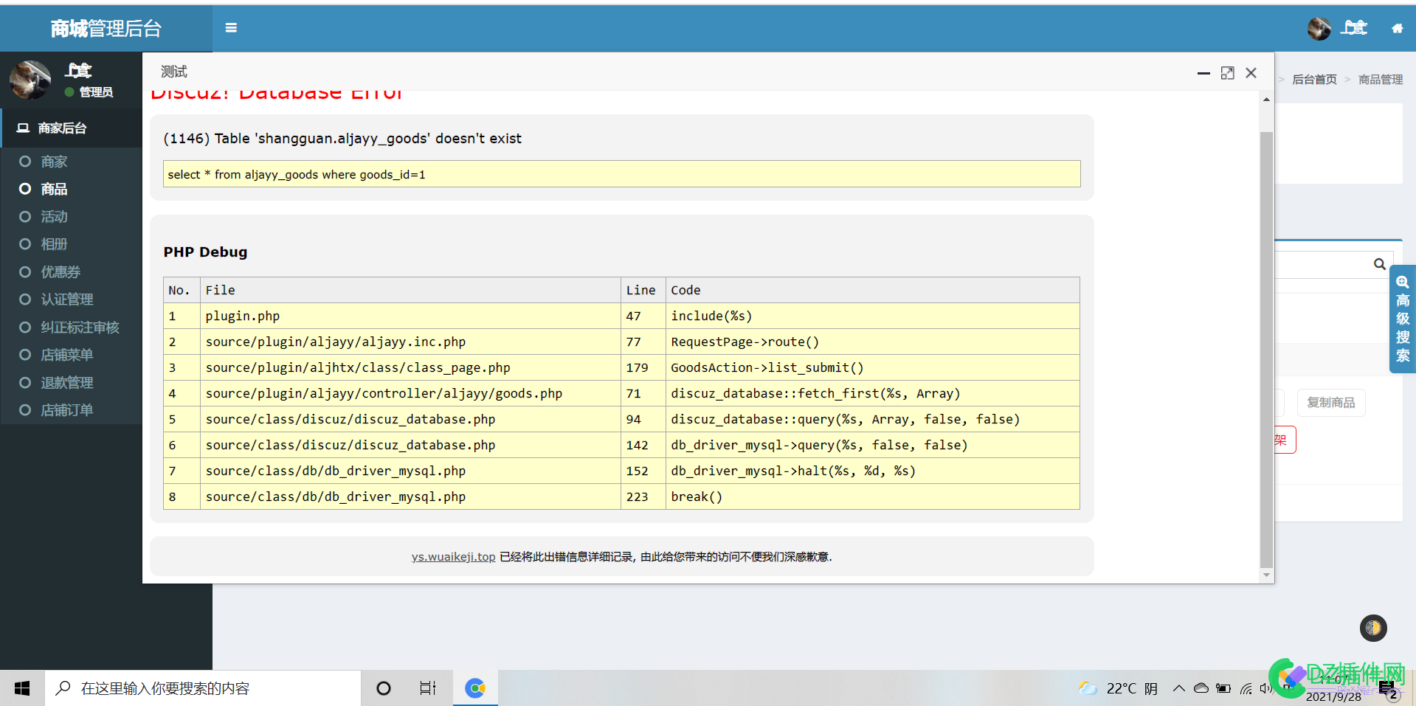Click the GoodsAction->list_submit() code cell
Image resolution: width=1416 pixels, height=706 pixels.
pyautogui.click(x=872, y=367)
